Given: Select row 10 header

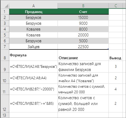Looking at the screenshot, I should tap(5, 78).
